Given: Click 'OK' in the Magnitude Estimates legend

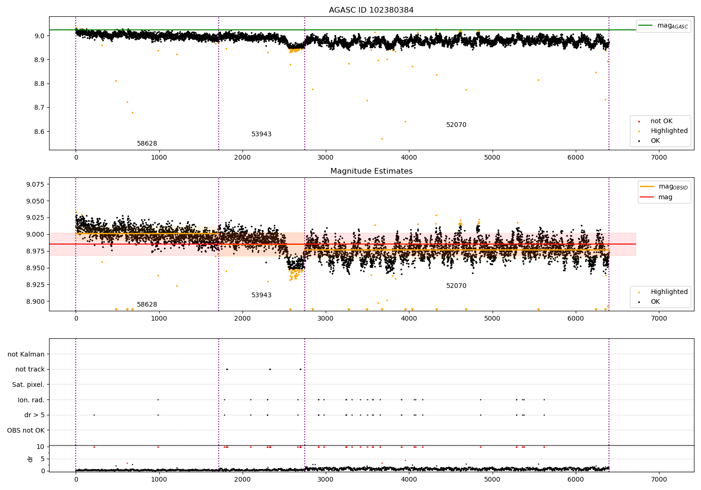Looking at the screenshot, I should [x=655, y=301].
